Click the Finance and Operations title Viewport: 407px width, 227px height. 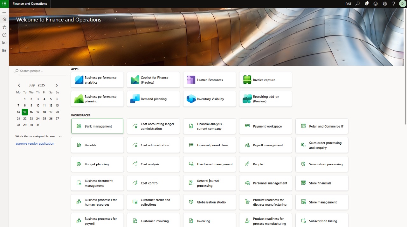pos(30,4)
